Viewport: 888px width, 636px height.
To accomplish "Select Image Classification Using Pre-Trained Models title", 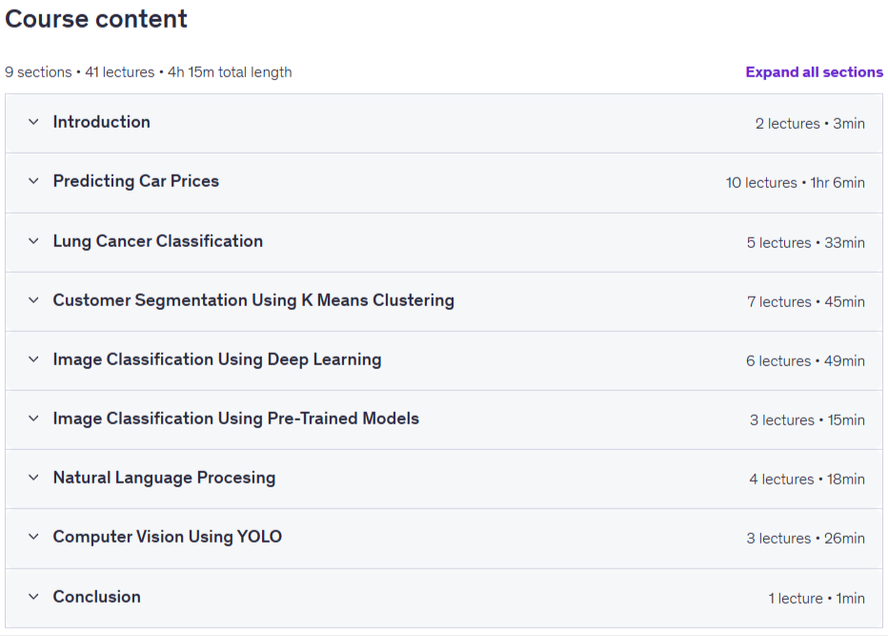I will 236,419.
